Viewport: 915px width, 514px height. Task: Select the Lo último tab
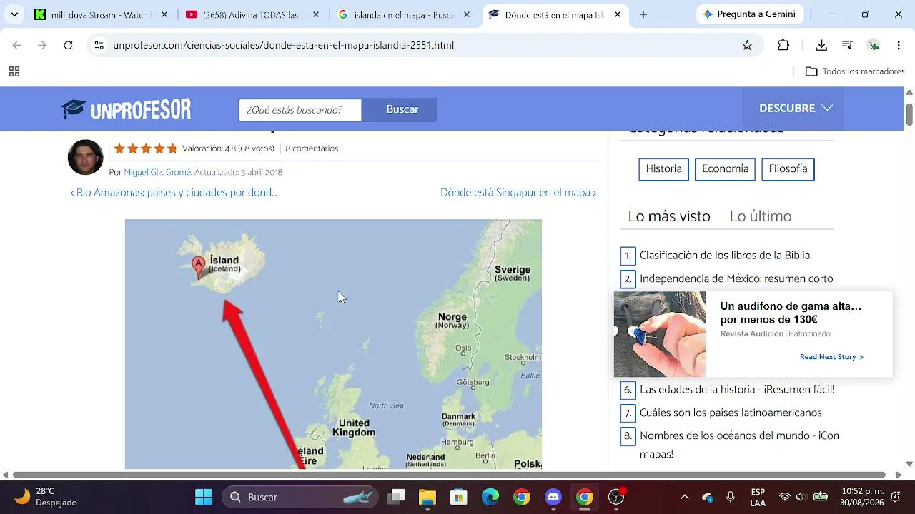761,216
